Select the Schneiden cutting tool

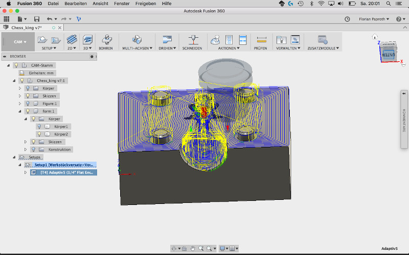tap(194, 40)
